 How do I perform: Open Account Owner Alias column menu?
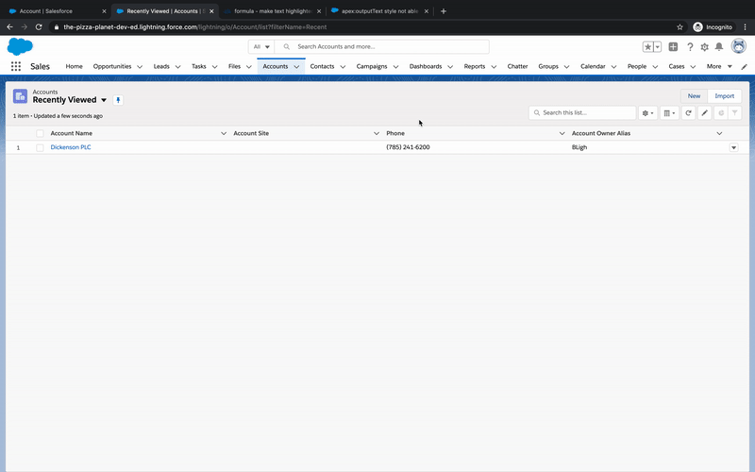pos(719,133)
